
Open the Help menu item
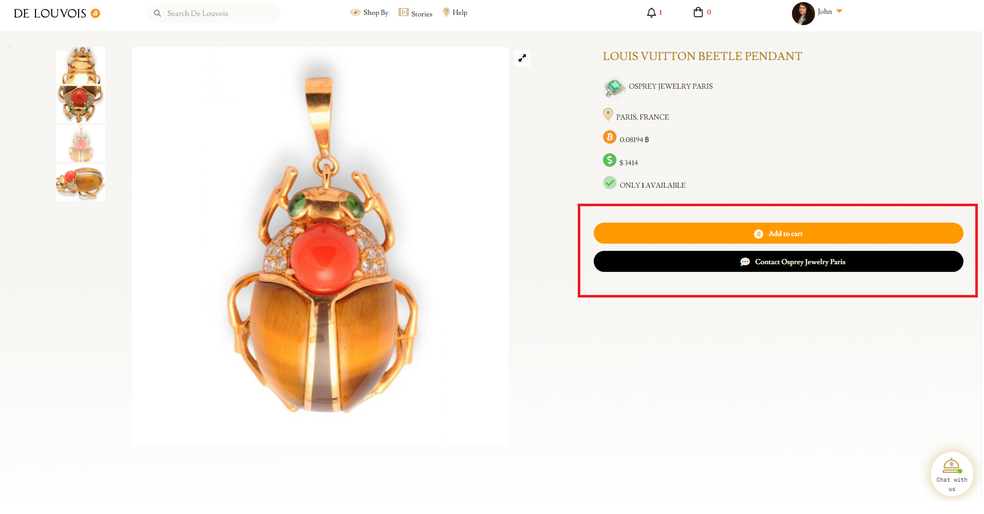pyautogui.click(x=456, y=13)
